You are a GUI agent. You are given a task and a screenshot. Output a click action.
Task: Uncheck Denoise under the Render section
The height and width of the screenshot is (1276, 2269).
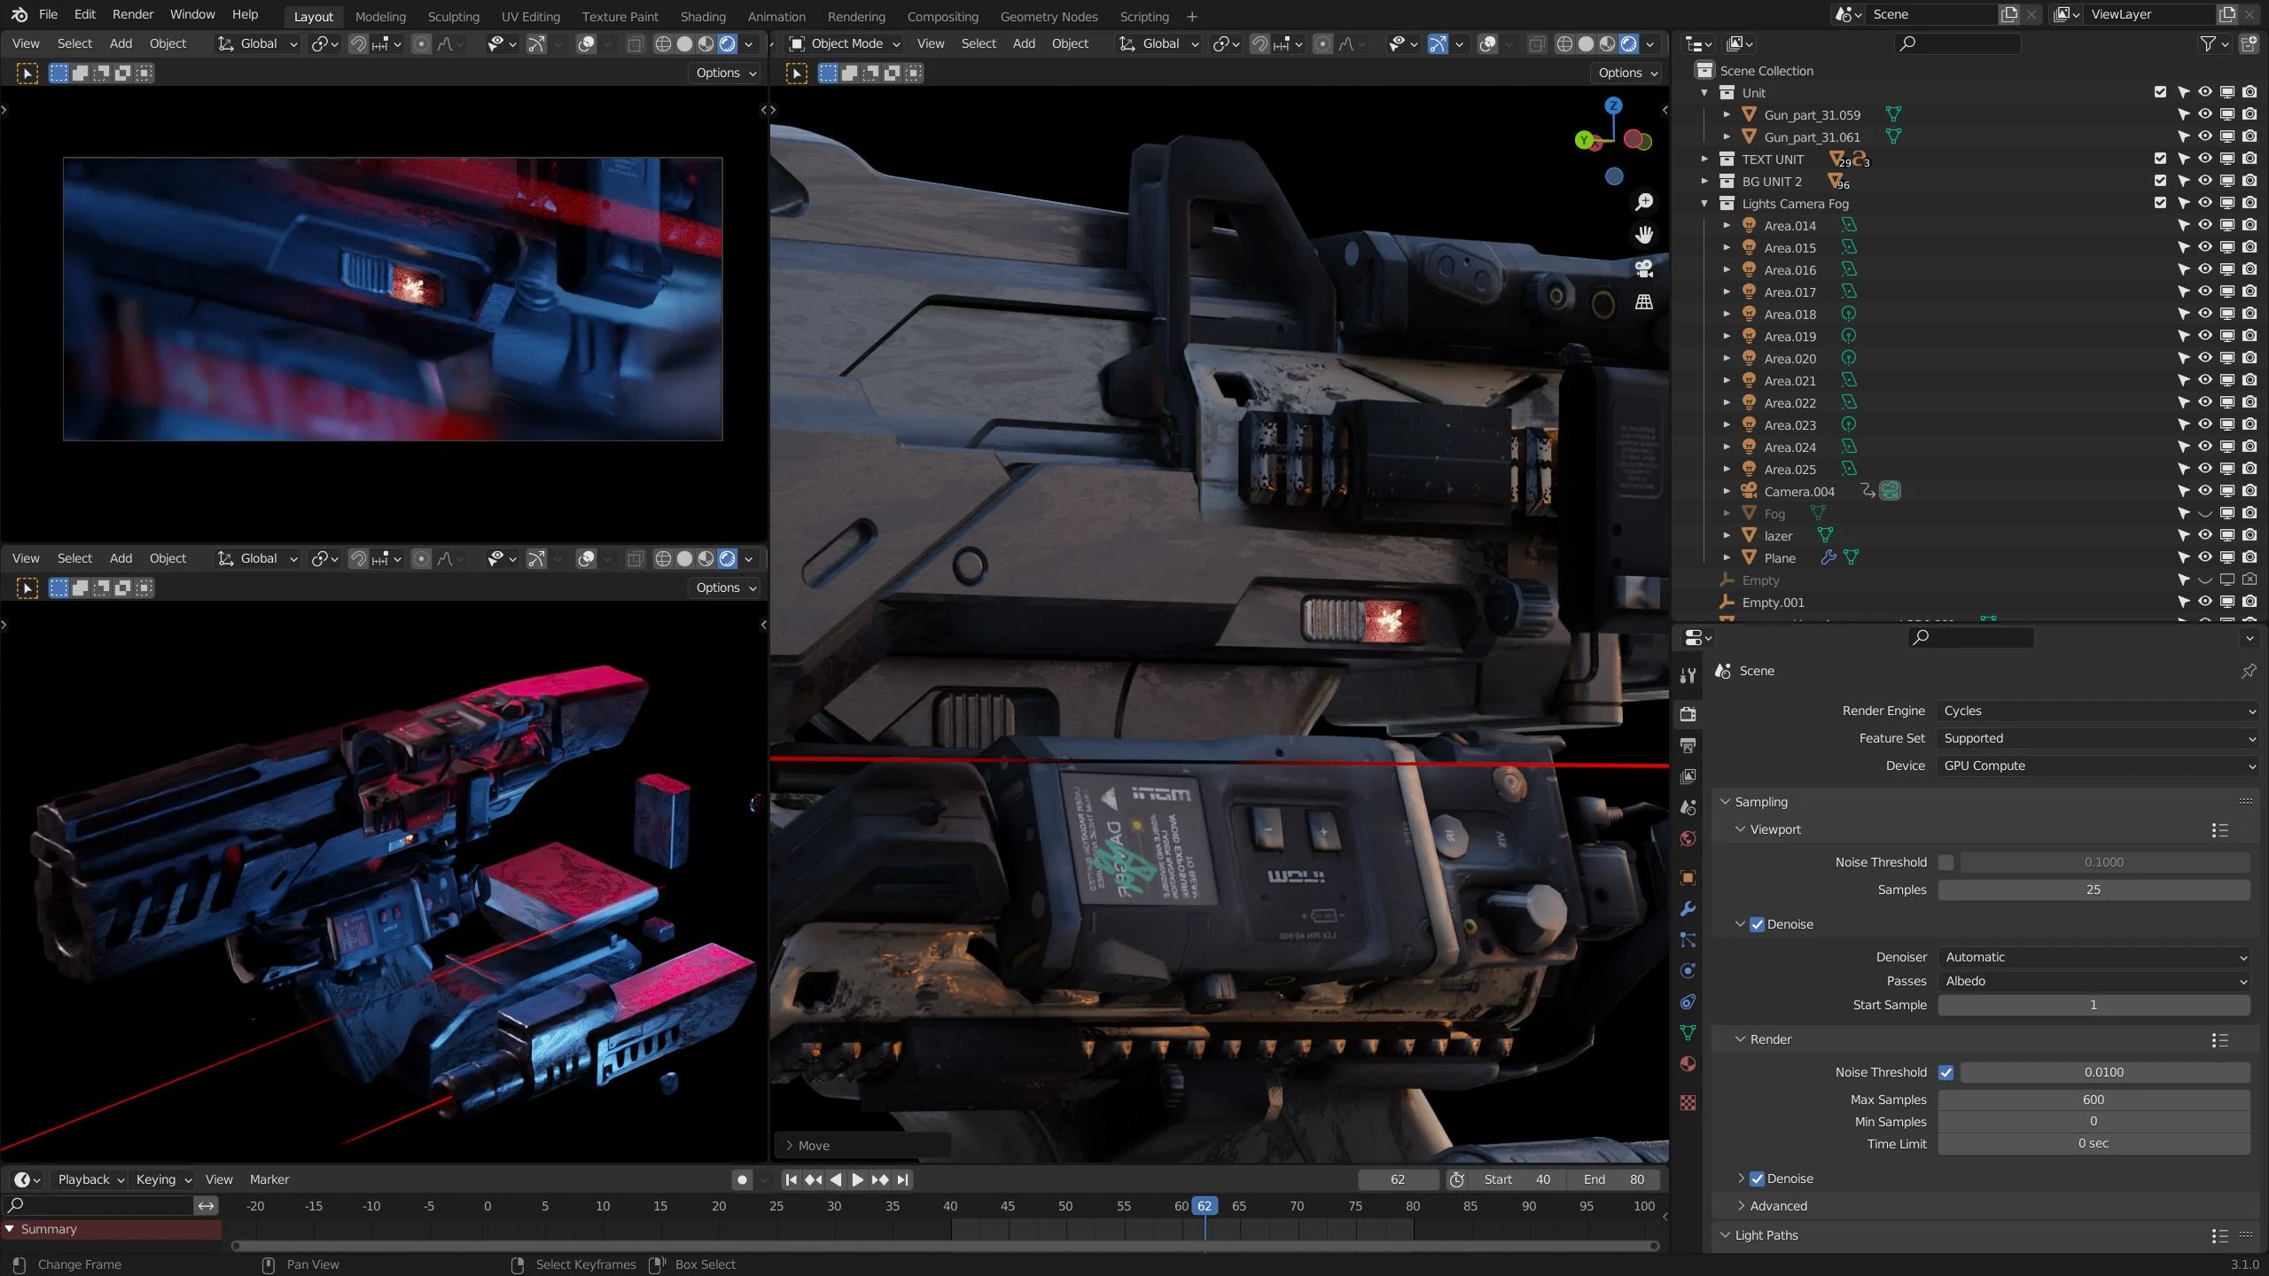1758,1178
